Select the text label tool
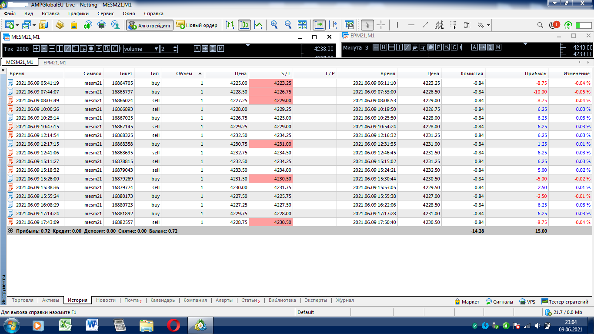The image size is (594, 334). tap(467, 25)
